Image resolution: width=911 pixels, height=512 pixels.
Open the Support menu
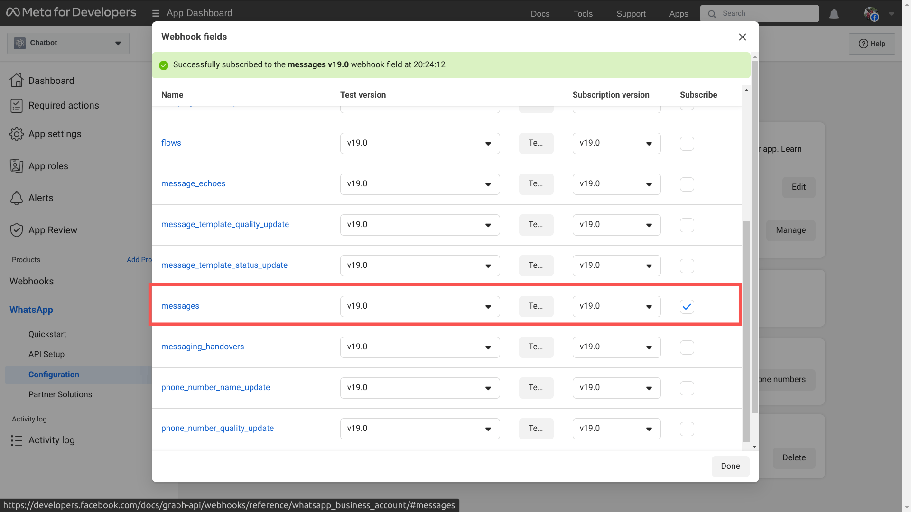pyautogui.click(x=631, y=14)
